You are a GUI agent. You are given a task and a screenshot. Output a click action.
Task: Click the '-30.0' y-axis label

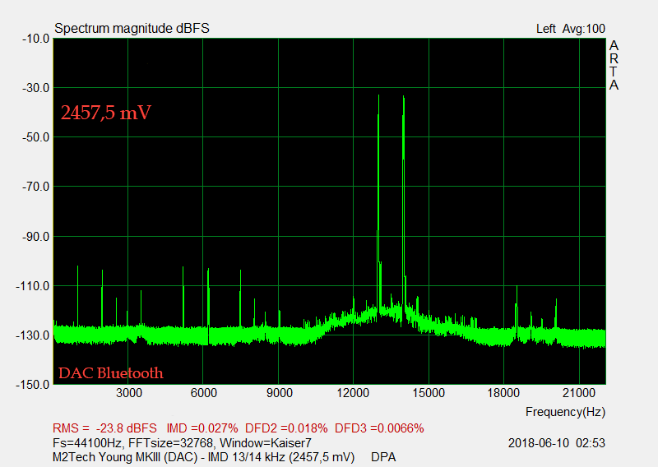pyautogui.click(x=35, y=88)
